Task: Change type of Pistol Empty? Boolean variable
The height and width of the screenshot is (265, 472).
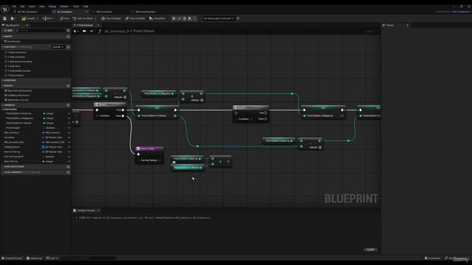Action: [x=49, y=128]
